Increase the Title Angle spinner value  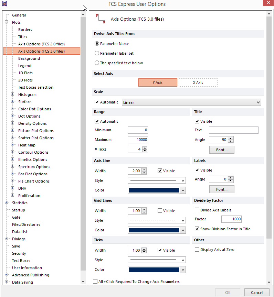tap(230, 138)
